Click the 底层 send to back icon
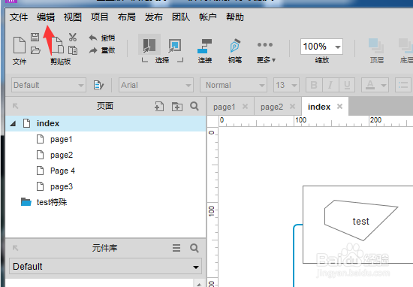The width and height of the screenshot is (413, 287). pyautogui.click(x=406, y=46)
